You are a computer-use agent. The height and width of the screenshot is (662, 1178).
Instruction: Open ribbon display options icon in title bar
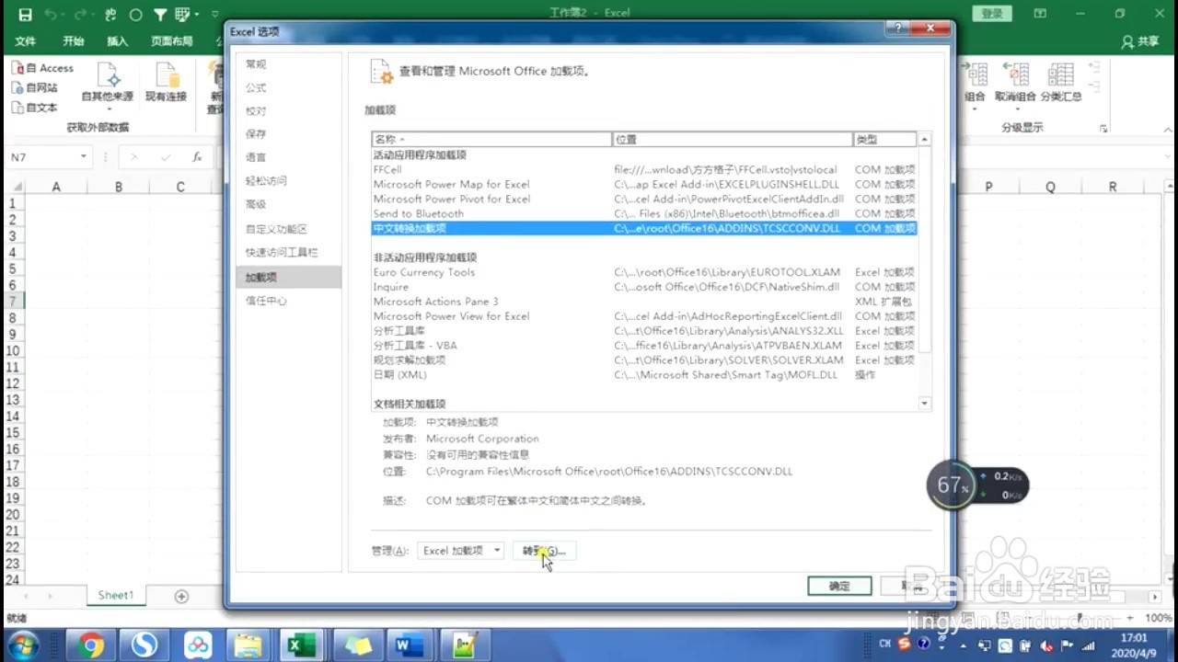pyautogui.click(x=1040, y=14)
